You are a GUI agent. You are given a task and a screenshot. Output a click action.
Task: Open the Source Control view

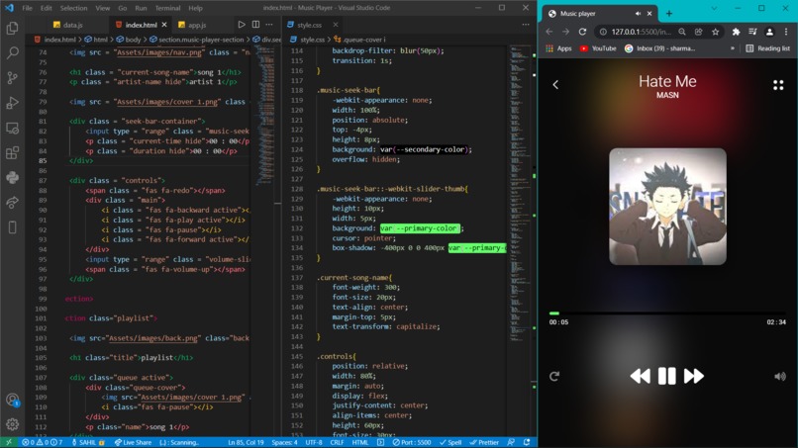coord(12,78)
